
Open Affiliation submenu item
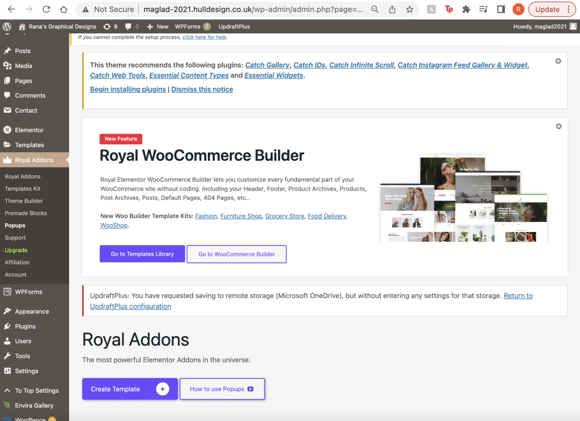pos(17,263)
